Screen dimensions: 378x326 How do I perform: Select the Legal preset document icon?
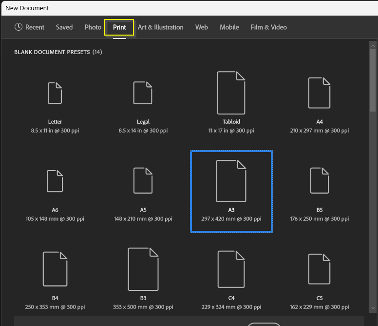(x=143, y=93)
